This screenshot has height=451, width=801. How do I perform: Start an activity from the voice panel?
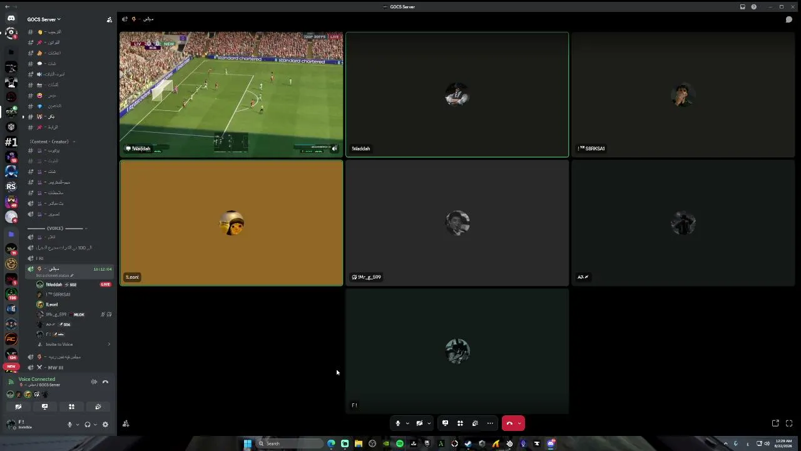pyautogui.click(x=71, y=407)
